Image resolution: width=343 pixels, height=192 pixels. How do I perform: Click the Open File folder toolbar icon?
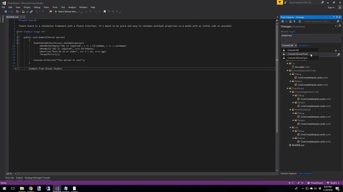click(x=24, y=12)
